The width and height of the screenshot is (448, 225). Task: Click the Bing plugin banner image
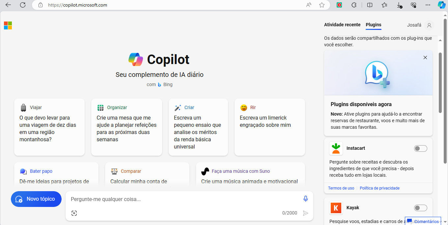pos(378,73)
